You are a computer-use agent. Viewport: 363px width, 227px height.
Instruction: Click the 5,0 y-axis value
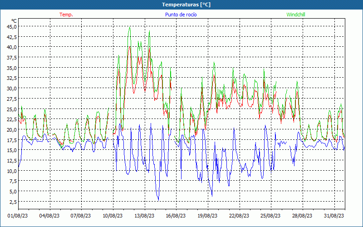pyautogui.click(x=13, y=191)
